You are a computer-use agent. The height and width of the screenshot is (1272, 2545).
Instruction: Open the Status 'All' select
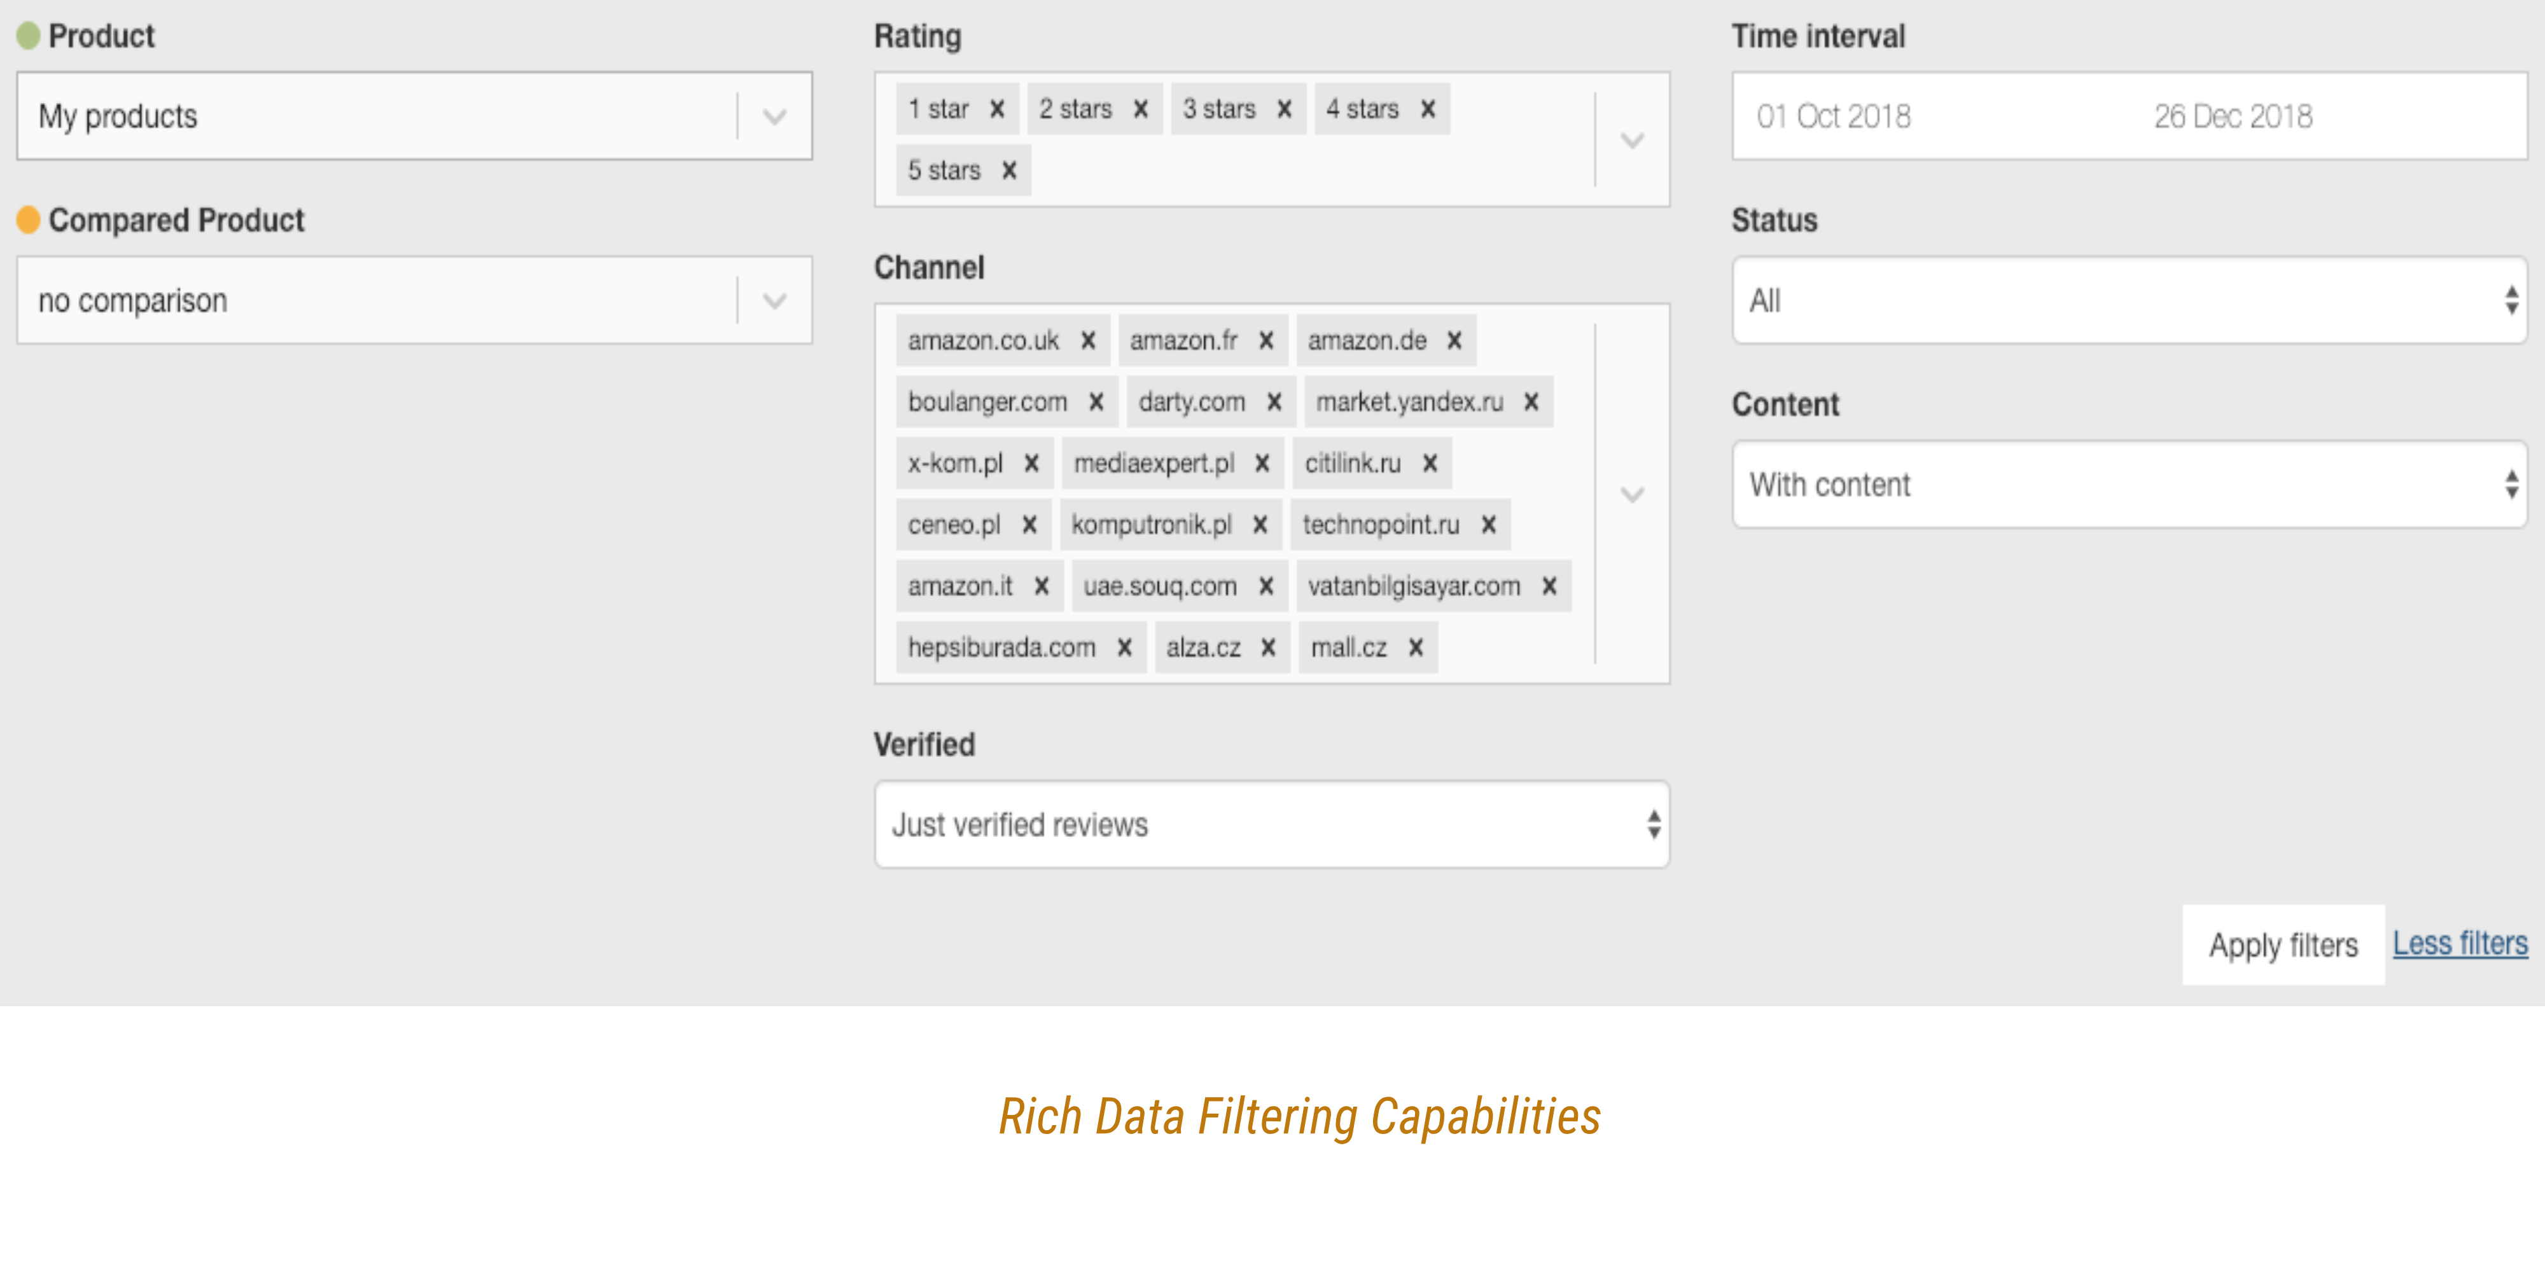[2129, 300]
